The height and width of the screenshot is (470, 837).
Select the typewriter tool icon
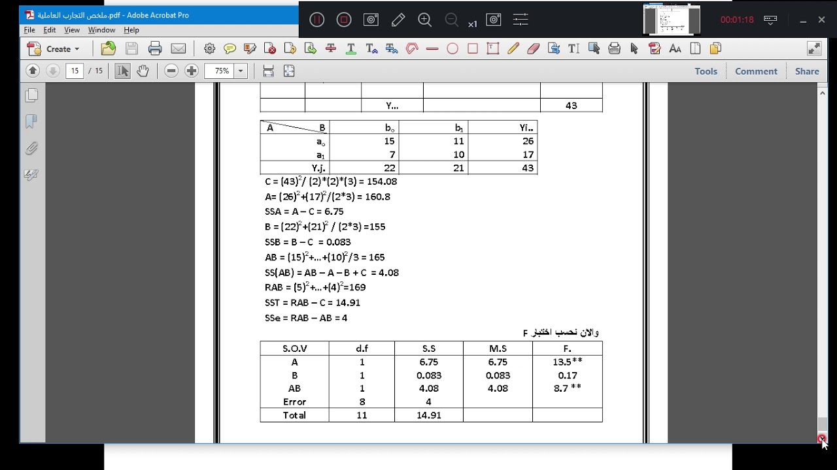point(573,48)
